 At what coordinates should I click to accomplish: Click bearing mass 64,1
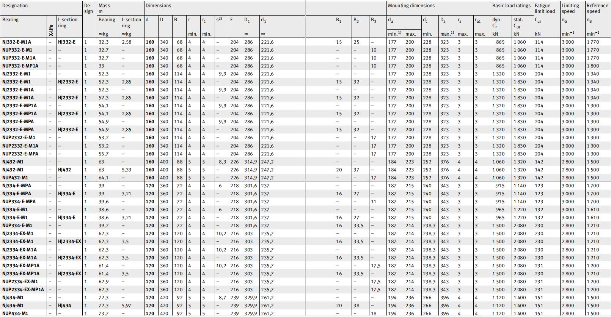point(104,178)
